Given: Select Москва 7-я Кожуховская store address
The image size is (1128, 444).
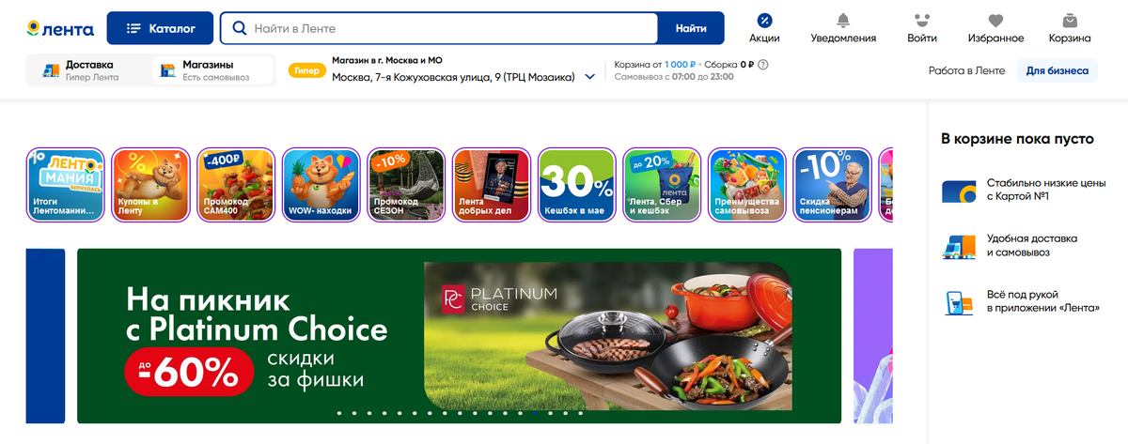Looking at the screenshot, I should point(453,77).
